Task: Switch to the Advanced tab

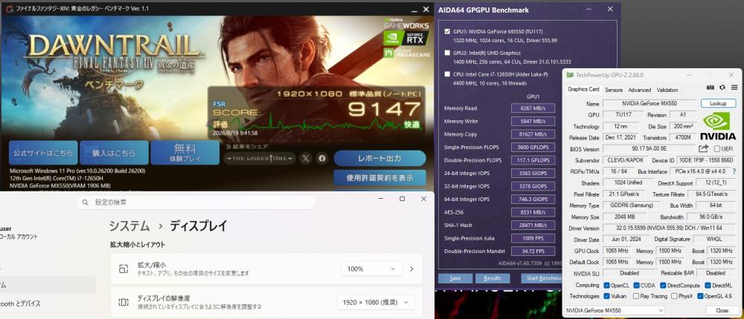Action: [x=640, y=90]
